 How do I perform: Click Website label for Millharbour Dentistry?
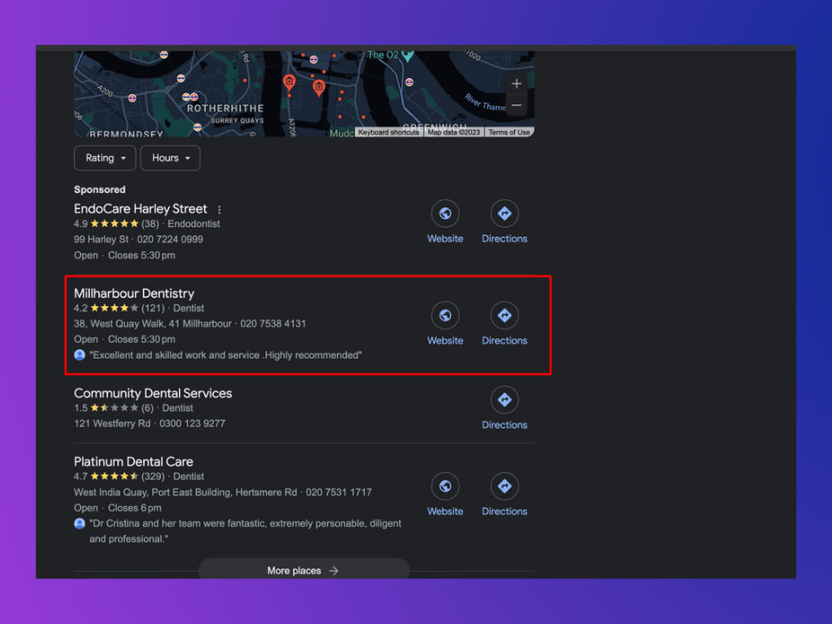[445, 340]
